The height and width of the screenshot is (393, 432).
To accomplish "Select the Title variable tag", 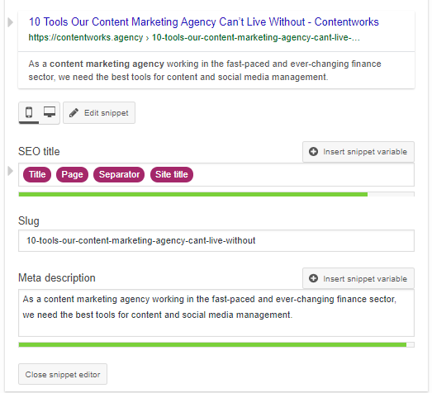I will tap(37, 174).
